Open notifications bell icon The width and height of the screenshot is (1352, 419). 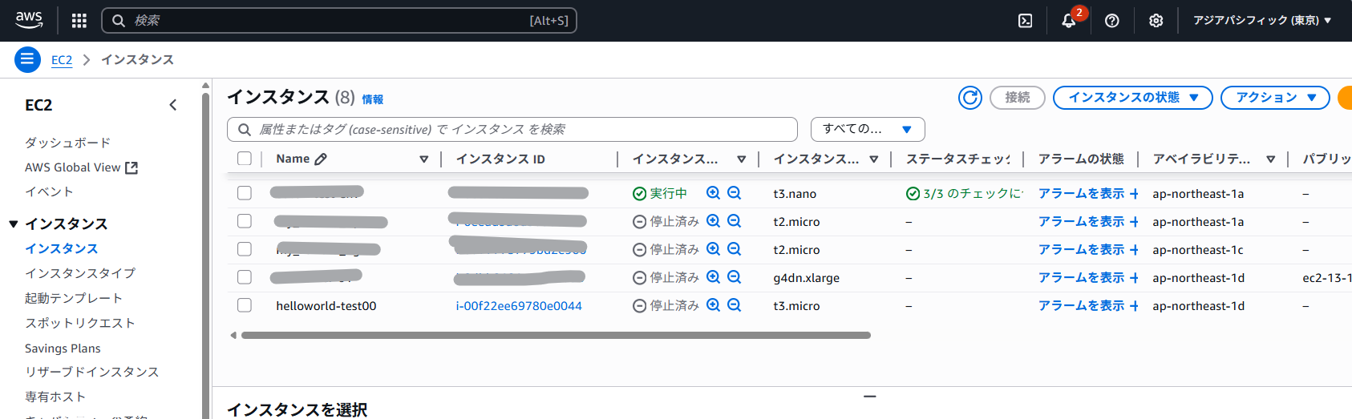click(1068, 21)
